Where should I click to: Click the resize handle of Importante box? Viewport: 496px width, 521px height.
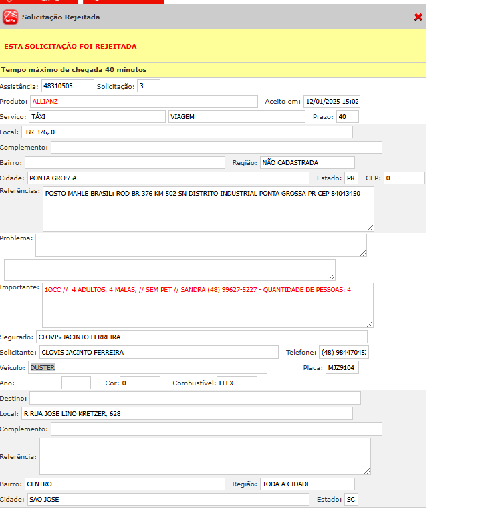coord(370,324)
